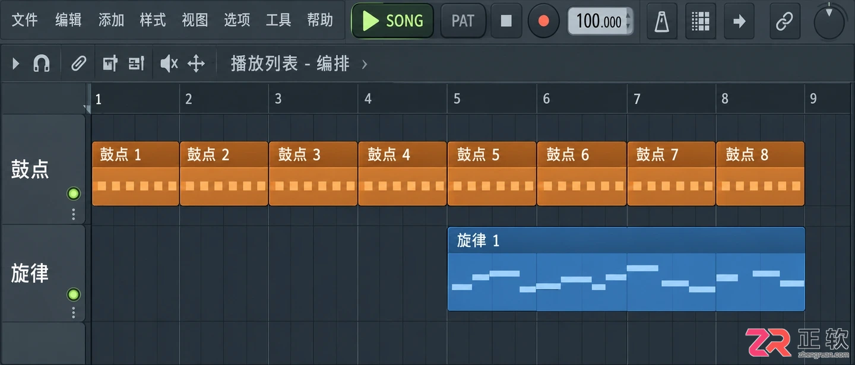The width and height of the screenshot is (855, 365).
Task: Select the 旋律 track header
Action: [43, 274]
